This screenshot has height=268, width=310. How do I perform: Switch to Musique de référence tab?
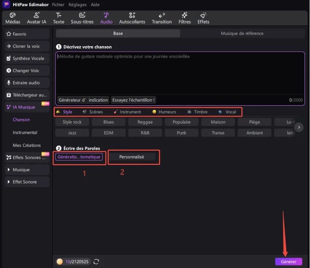pyautogui.click(x=242, y=33)
